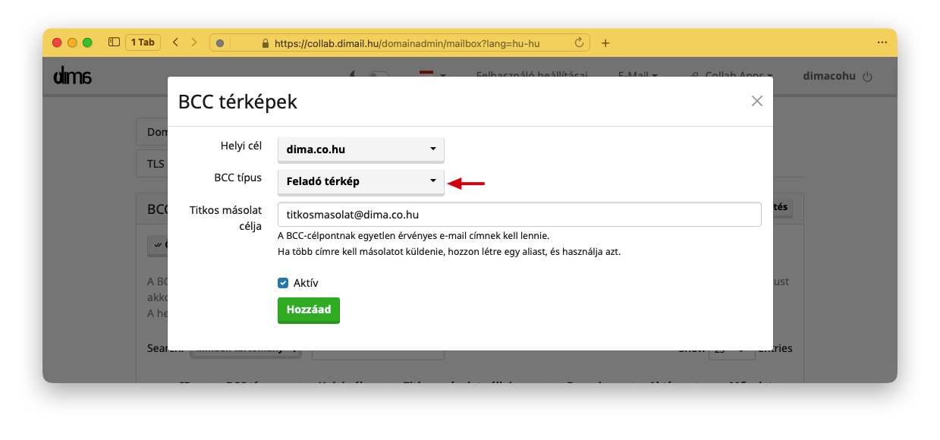
Task: Expand the BCC típus dropdown
Action: (x=360, y=181)
